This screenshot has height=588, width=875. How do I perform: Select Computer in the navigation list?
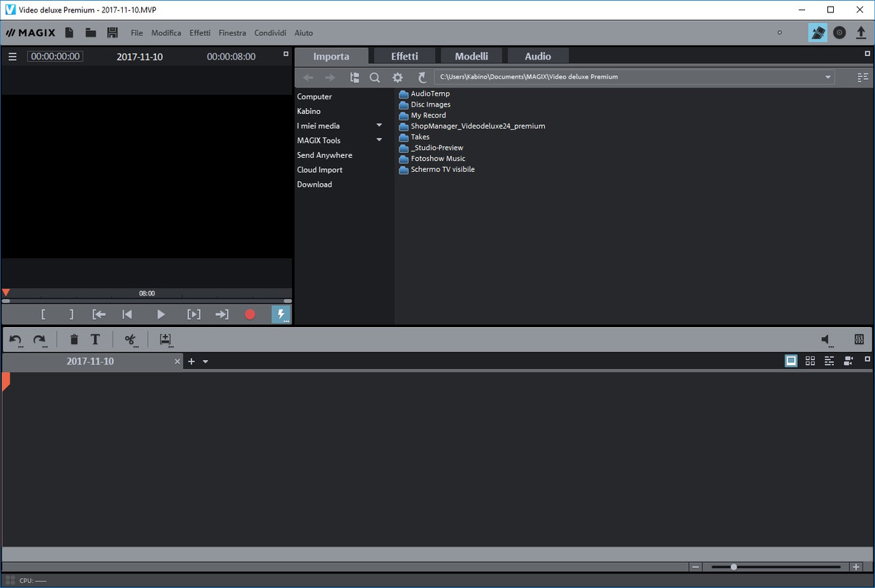tap(314, 96)
